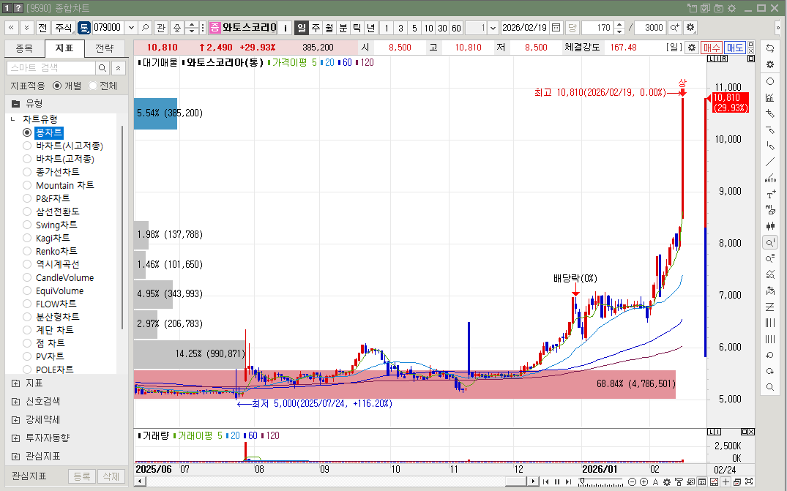Image resolution: width=787 pixels, height=491 pixels.
Task: Zoom out chart with minus circle icon
Action: pyautogui.click(x=633, y=482)
